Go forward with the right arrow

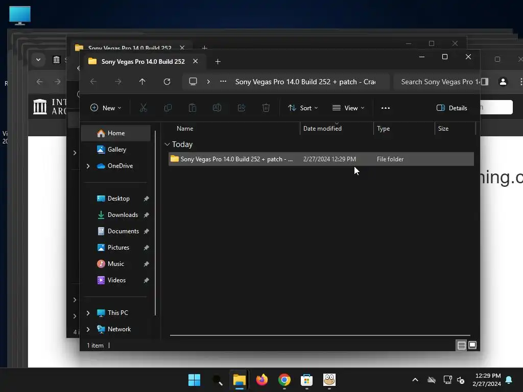click(118, 82)
